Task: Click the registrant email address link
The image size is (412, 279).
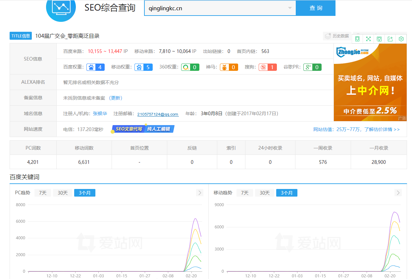Action: [x=158, y=114]
